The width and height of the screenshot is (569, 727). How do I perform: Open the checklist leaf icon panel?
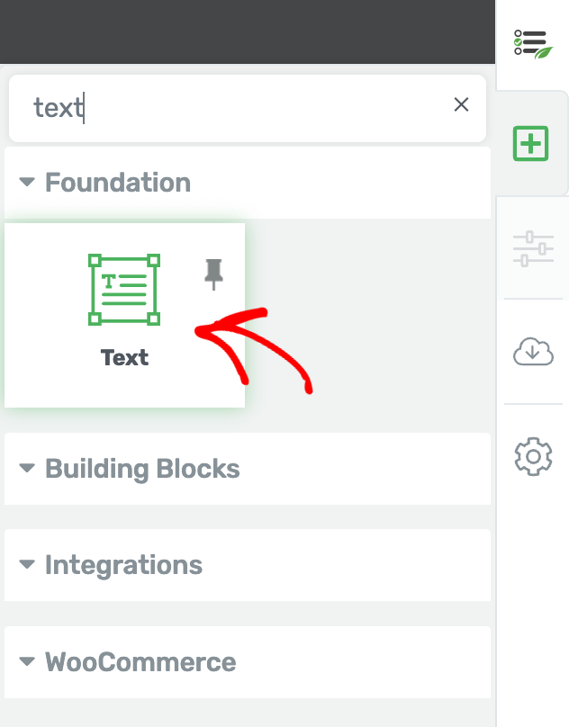coord(531,43)
